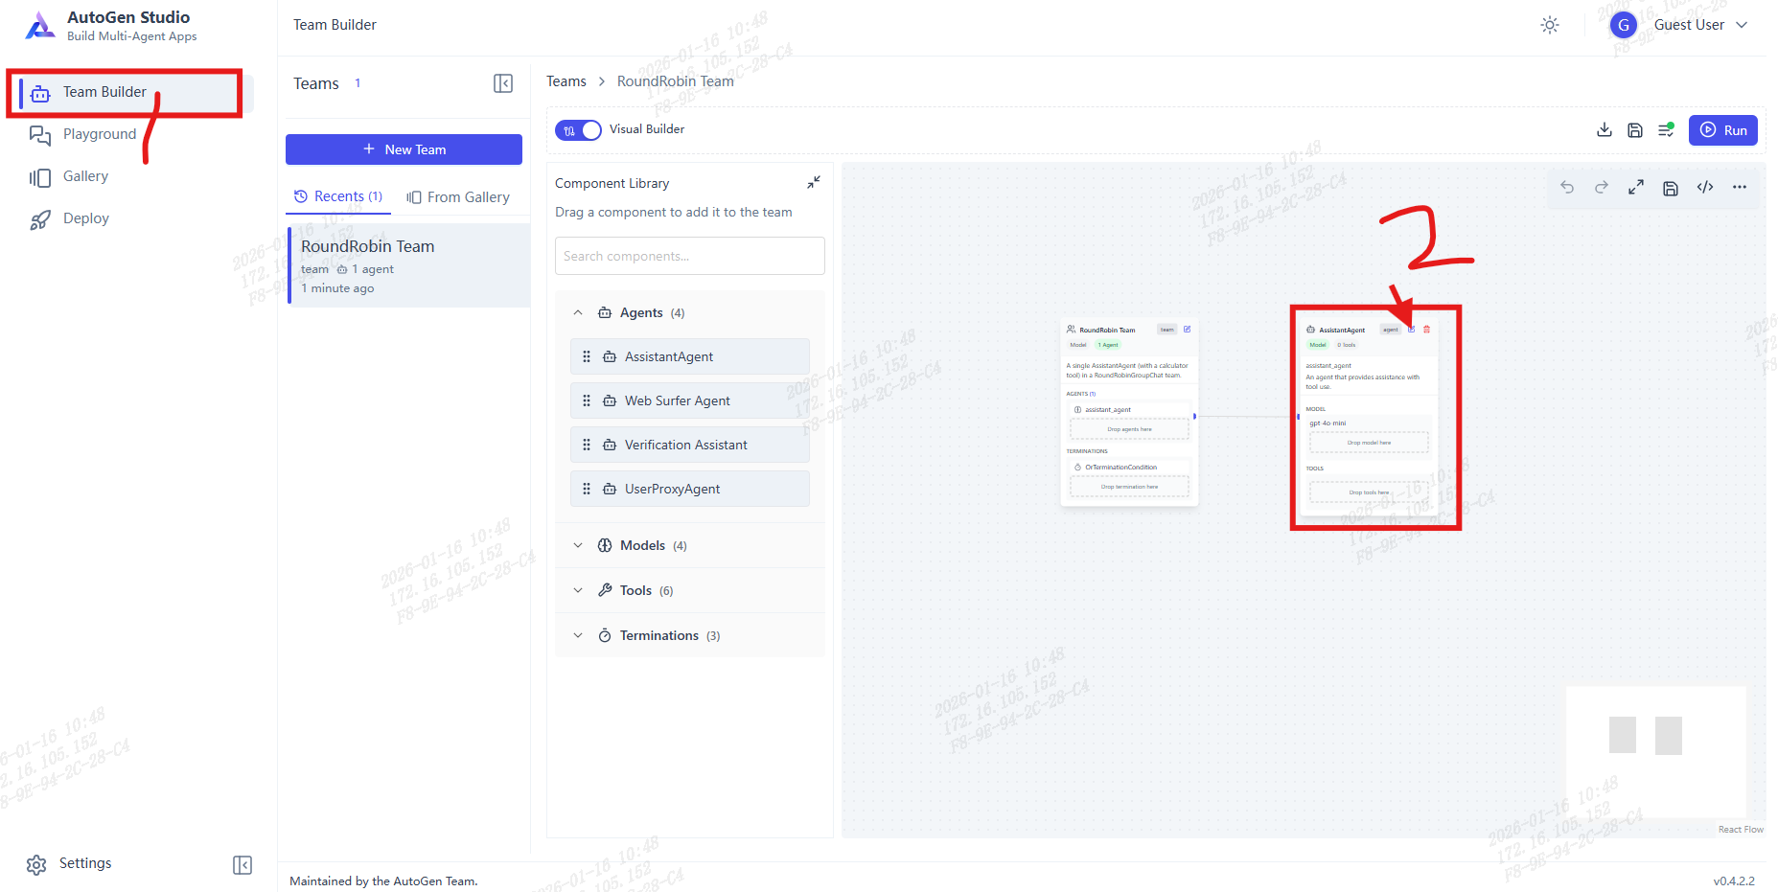Image resolution: width=1778 pixels, height=892 pixels.
Task: Edit the RoundRobin Team node
Action: (x=1187, y=330)
